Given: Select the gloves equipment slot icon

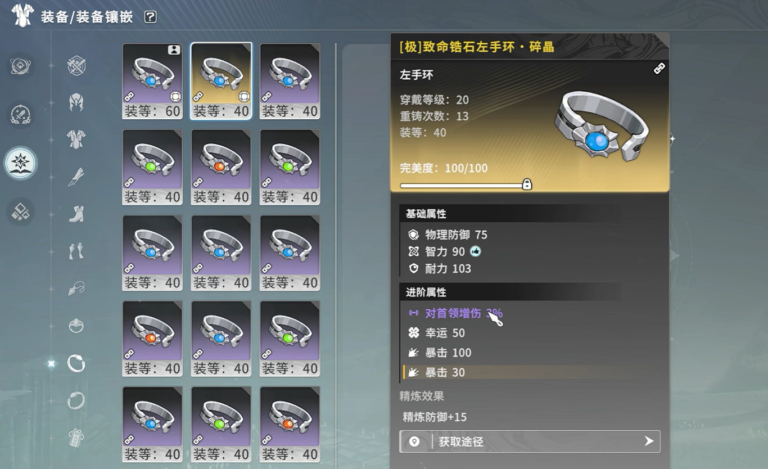Looking at the screenshot, I should [76, 251].
